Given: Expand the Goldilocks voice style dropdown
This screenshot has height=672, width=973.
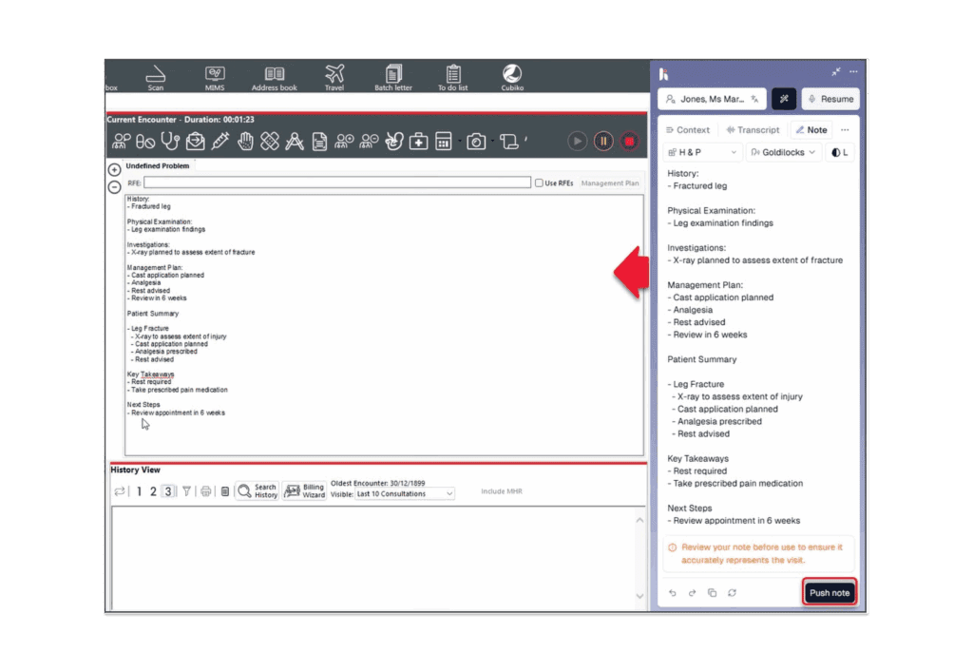Looking at the screenshot, I should [782, 152].
